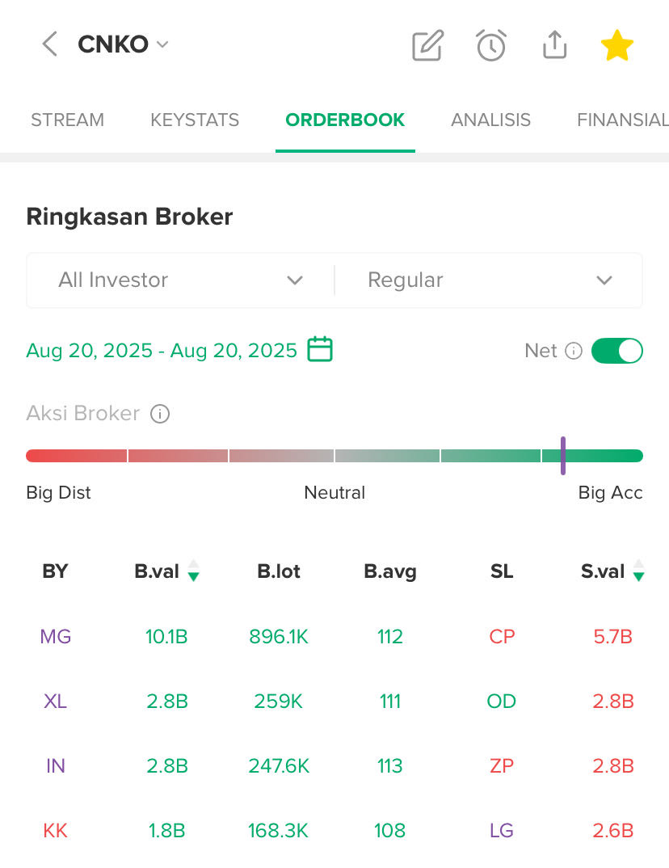Open the All Investor dropdown

coord(180,280)
